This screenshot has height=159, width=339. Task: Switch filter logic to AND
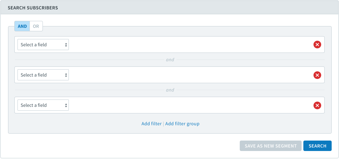(22, 26)
